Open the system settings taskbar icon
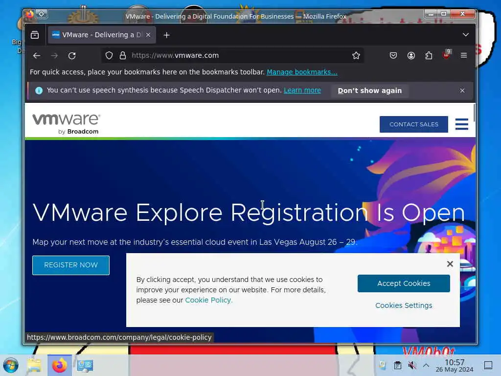The image size is (501, 376). (x=85, y=365)
